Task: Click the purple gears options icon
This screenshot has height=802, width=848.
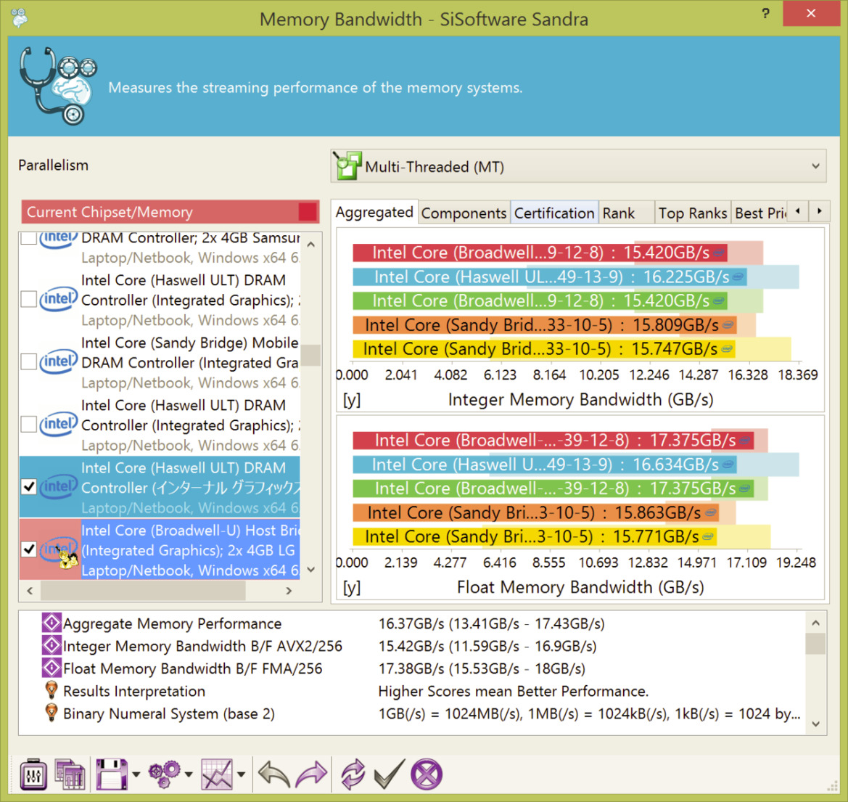Action: (x=165, y=774)
